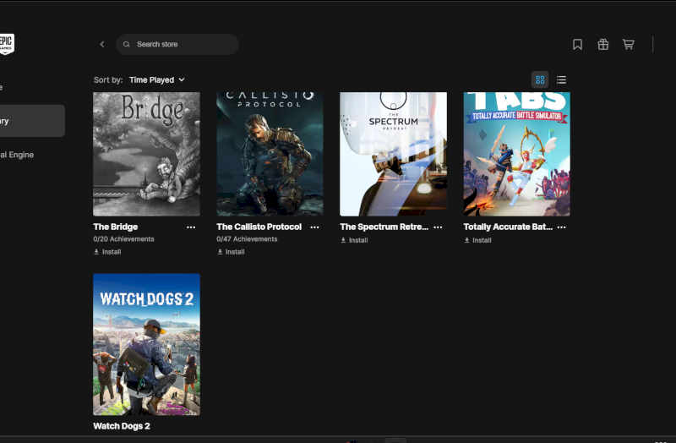Select the Library item in sidebar
Viewport: 676px width, 443px height.
(x=32, y=121)
